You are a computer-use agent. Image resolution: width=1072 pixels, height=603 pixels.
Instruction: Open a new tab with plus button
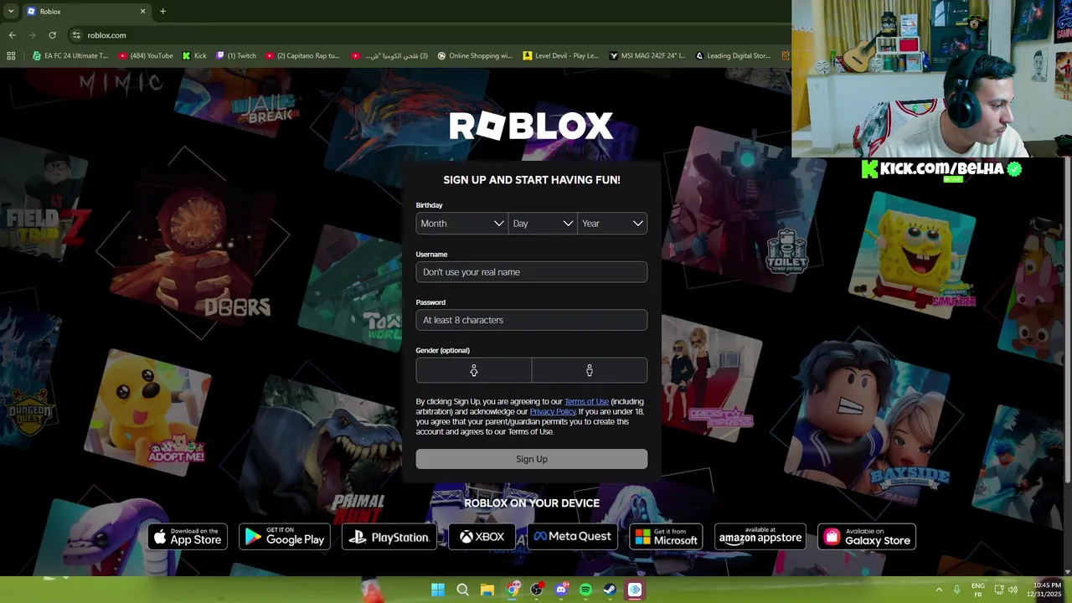pyautogui.click(x=162, y=11)
